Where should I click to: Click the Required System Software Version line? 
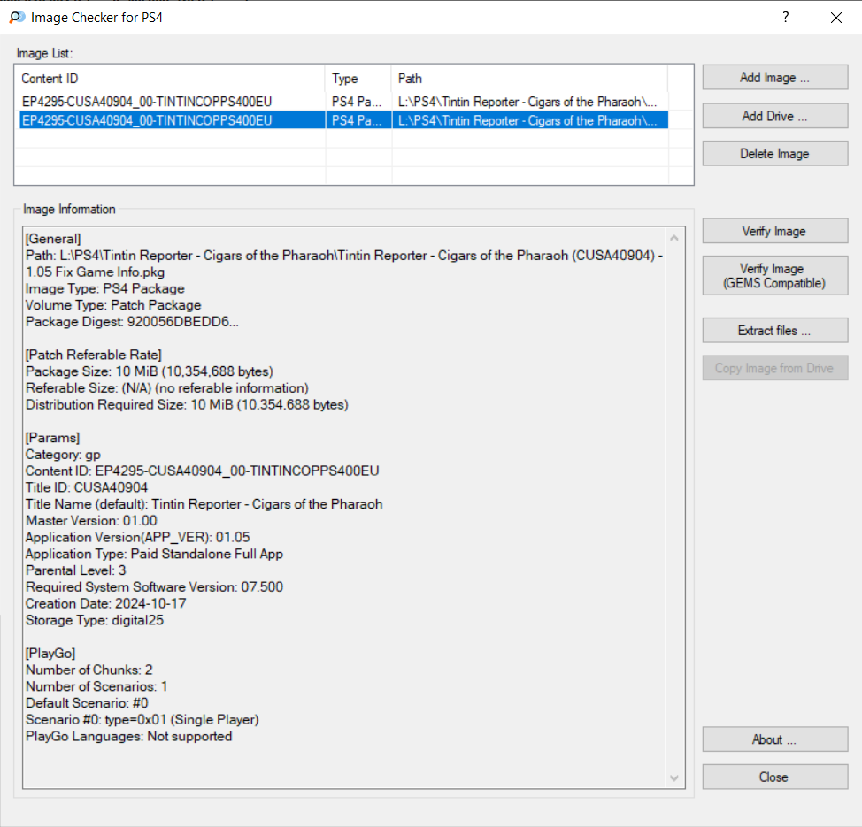coord(155,587)
